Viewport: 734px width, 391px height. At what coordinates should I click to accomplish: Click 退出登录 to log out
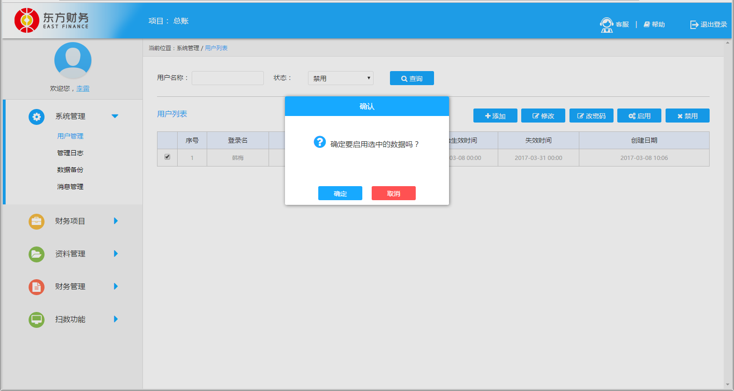click(x=709, y=24)
